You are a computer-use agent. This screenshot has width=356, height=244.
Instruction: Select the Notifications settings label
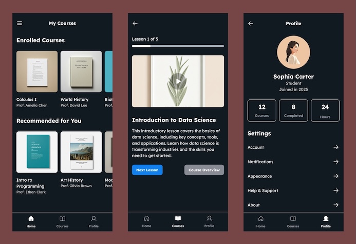(260, 162)
